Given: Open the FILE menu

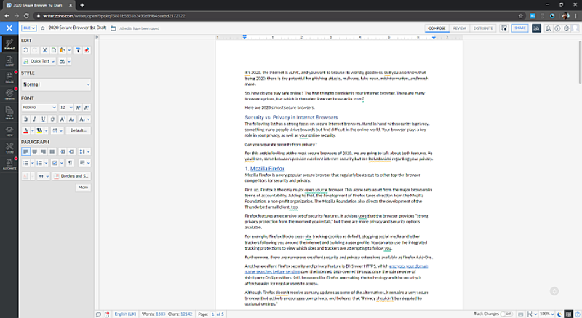Looking at the screenshot, I should (28, 28).
